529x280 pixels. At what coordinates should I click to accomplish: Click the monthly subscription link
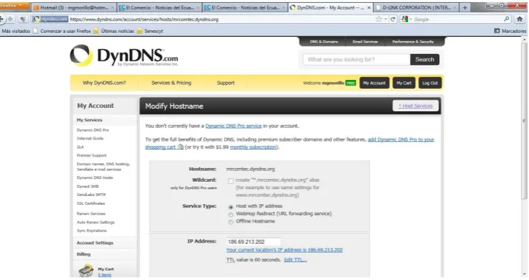(x=253, y=147)
